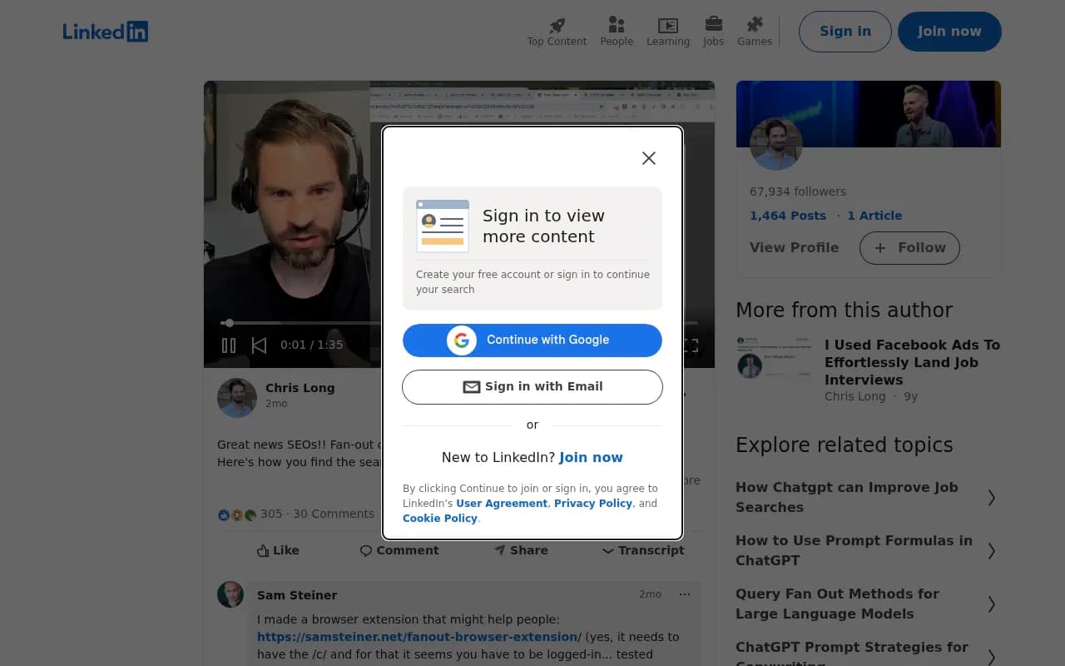Image resolution: width=1065 pixels, height=666 pixels.
Task: Pause the video playback
Action: tap(229, 345)
